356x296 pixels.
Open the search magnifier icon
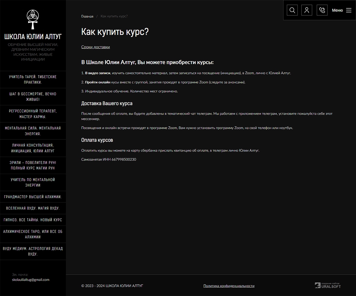click(x=292, y=10)
